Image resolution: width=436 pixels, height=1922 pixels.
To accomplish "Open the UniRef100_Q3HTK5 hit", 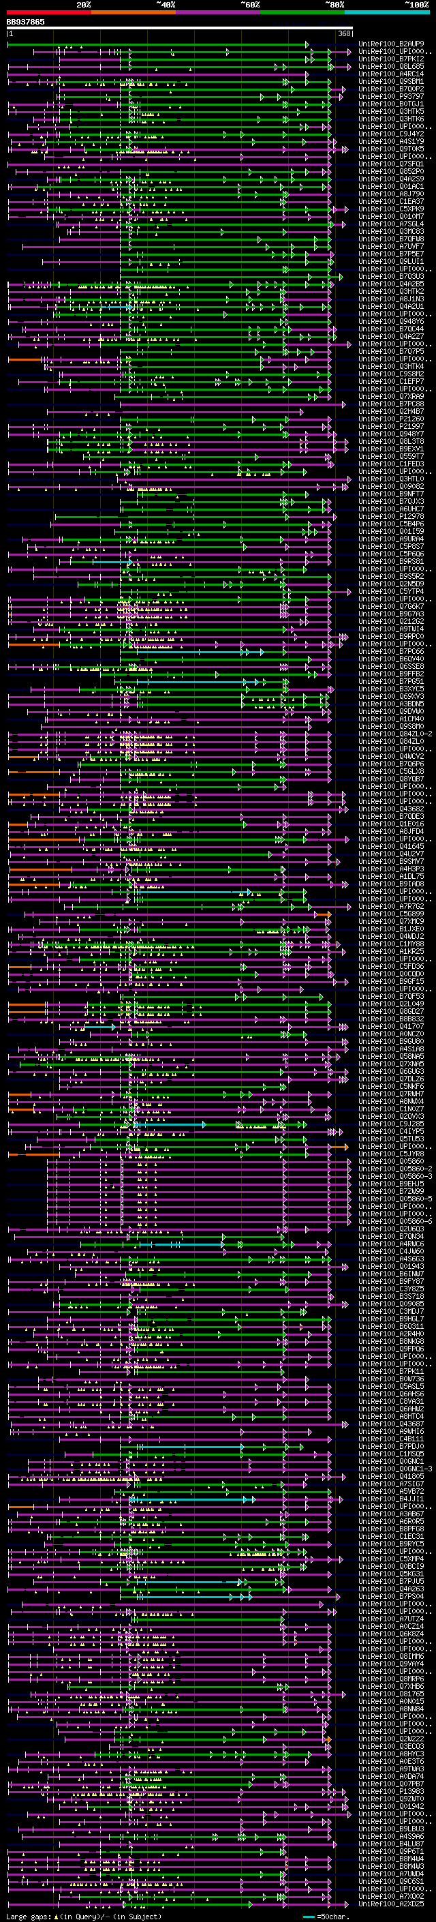I will coord(391,111).
